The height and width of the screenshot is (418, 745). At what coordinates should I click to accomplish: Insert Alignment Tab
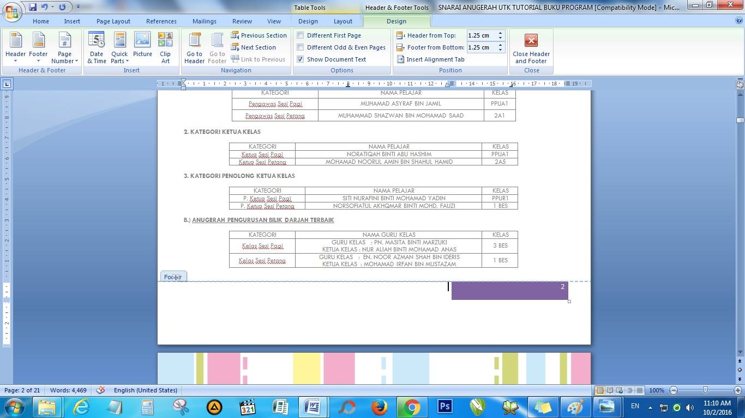(x=431, y=59)
